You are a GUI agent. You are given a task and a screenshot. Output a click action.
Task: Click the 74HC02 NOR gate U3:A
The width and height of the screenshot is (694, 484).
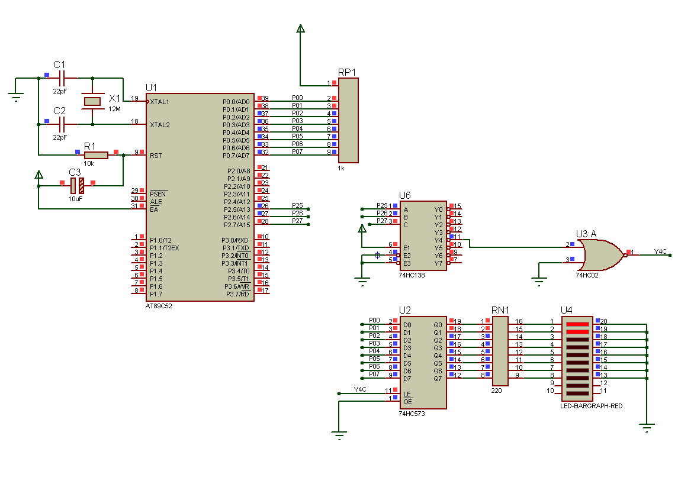tap(602, 255)
